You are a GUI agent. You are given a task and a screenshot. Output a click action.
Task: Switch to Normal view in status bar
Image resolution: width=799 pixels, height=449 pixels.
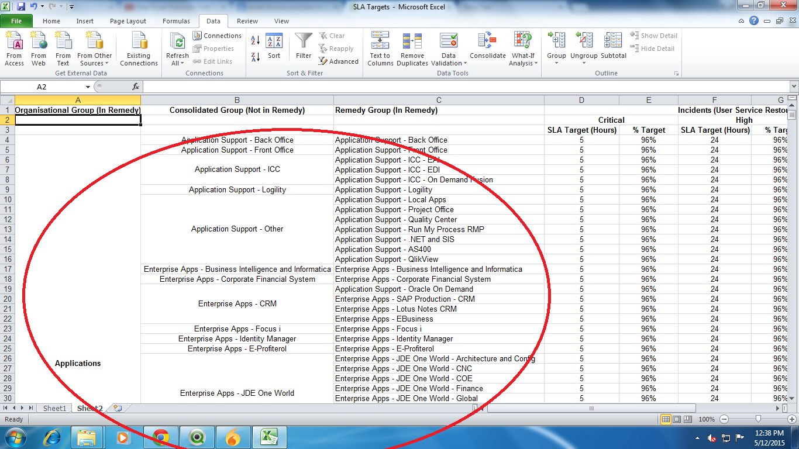click(x=666, y=419)
